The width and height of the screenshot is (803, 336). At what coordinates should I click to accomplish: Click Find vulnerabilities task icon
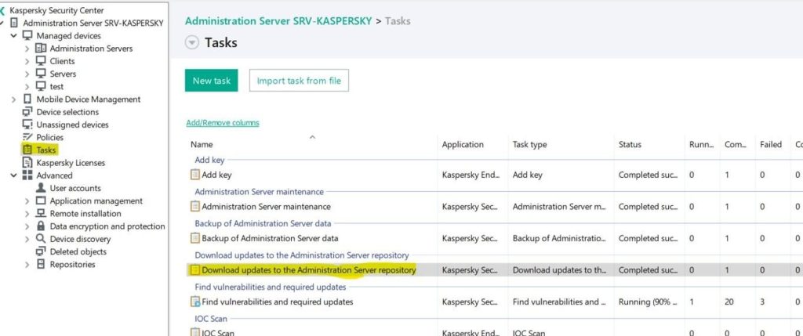pos(195,302)
